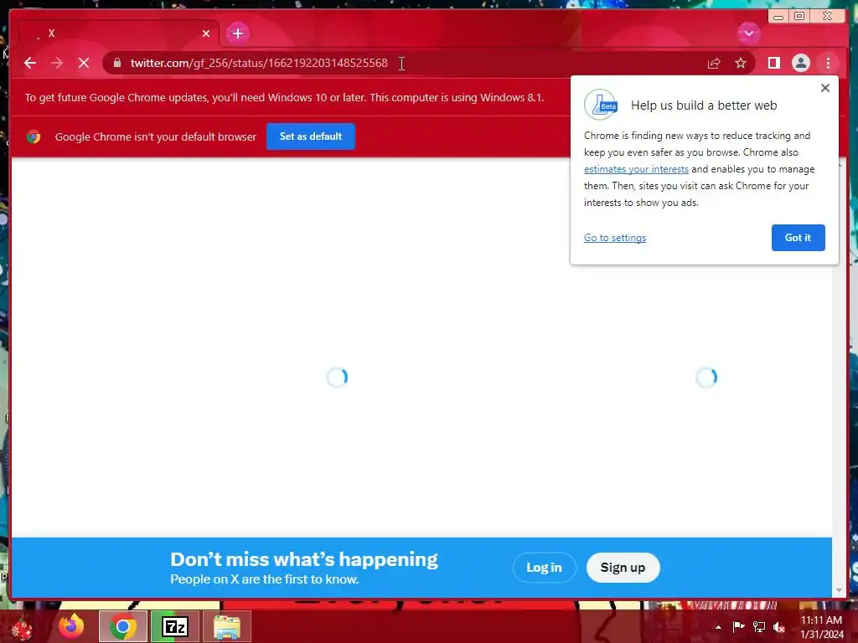Image resolution: width=858 pixels, height=643 pixels.
Task: Click the address bar URL
Action: pyautogui.click(x=259, y=64)
